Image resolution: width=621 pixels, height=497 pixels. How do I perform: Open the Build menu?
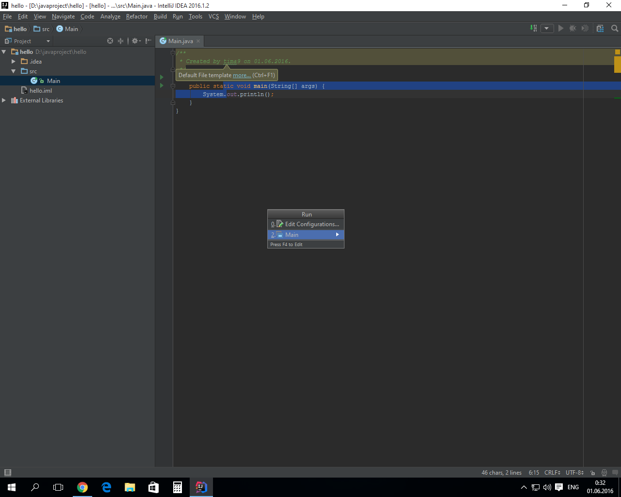(160, 17)
